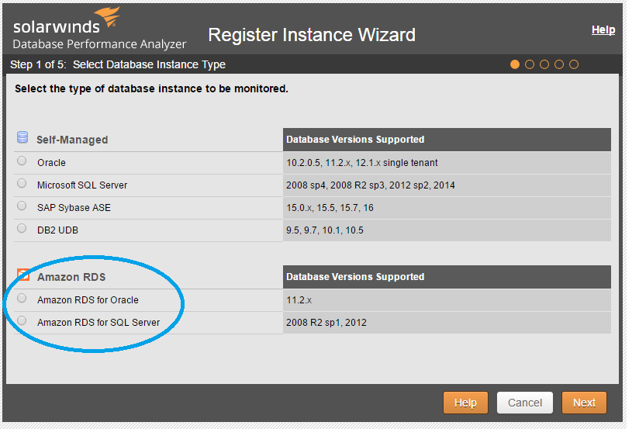Viewport: 639px width, 429px height.
Task: Click the fifth step indicator dot
Action: (x=574, y=64)
